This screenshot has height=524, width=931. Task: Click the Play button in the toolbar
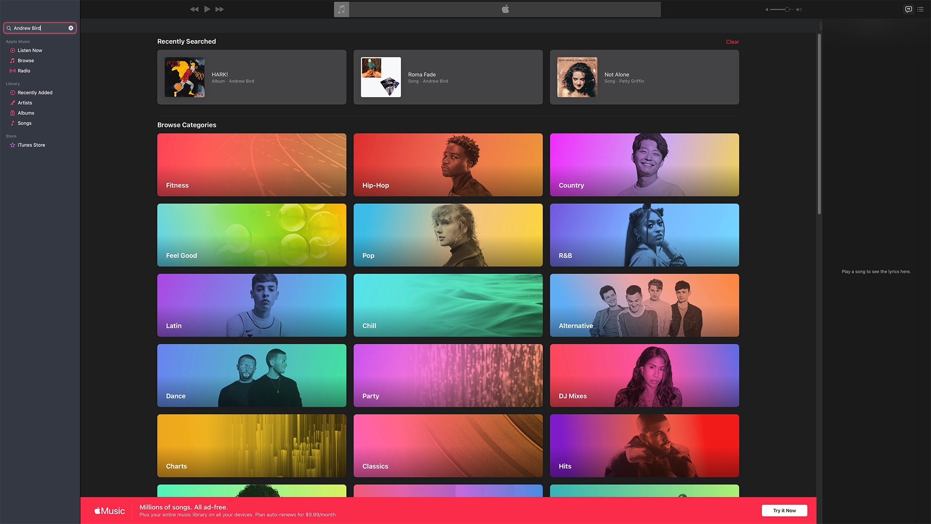pos(207,9)
